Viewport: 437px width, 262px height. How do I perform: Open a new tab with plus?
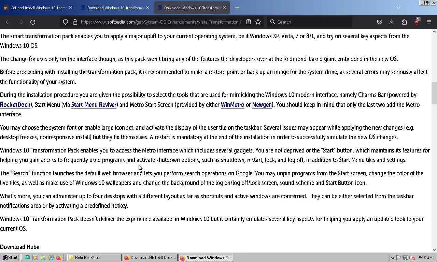point(237,8)
